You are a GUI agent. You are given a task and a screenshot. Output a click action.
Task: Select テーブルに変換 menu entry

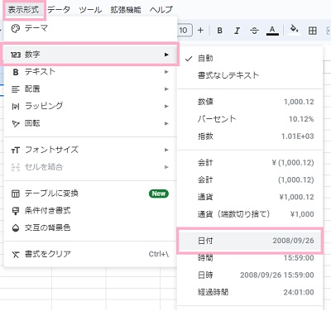(90, 194)
